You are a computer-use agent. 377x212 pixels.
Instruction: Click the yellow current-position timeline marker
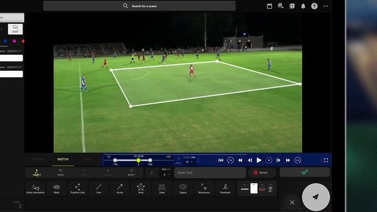(138, 160)
